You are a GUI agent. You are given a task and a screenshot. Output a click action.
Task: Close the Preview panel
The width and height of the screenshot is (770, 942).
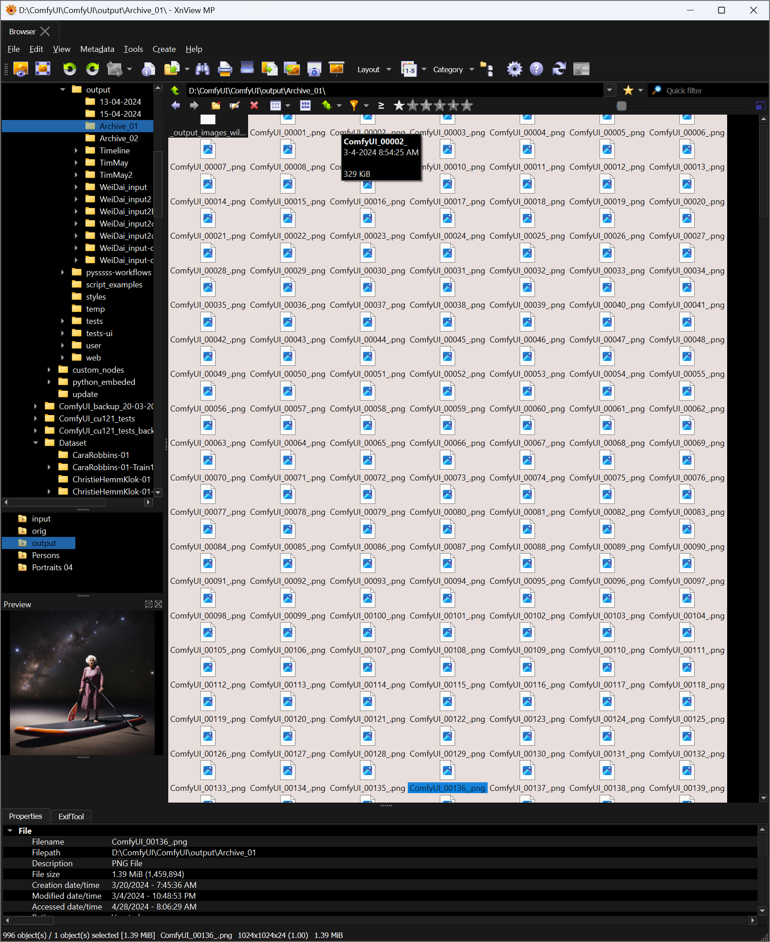coord(158,604)
